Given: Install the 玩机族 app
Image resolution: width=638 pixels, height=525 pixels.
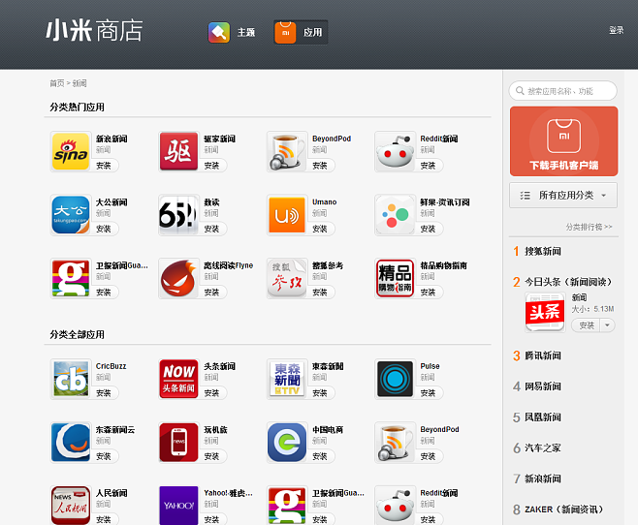Looking at the screenshot, I should click(211, 456).
